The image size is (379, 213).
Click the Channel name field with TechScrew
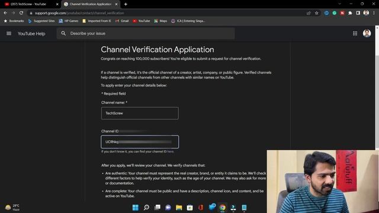(x=140, y=113)
